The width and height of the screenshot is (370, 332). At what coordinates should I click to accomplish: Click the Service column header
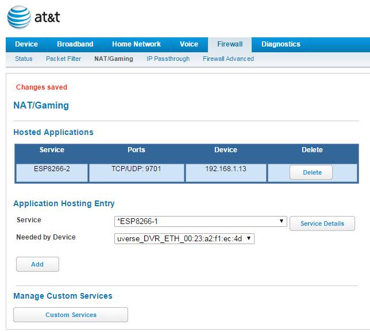coord(52,150)
